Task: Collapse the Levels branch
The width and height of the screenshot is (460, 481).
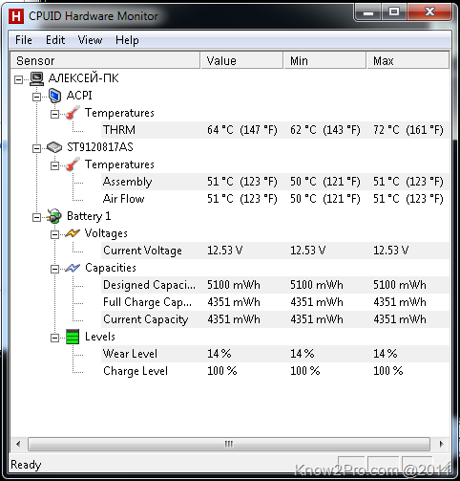Action: pyautogui.click(x=55, y=338)
